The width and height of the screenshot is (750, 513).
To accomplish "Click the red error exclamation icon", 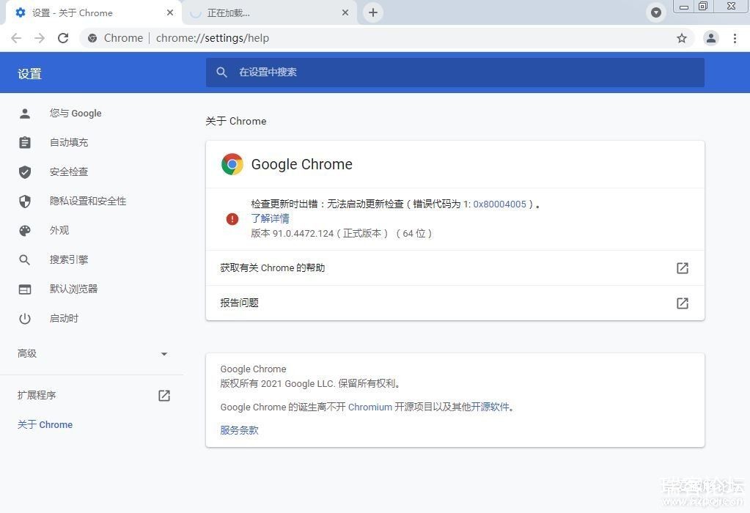I will (x=232, y=219).
